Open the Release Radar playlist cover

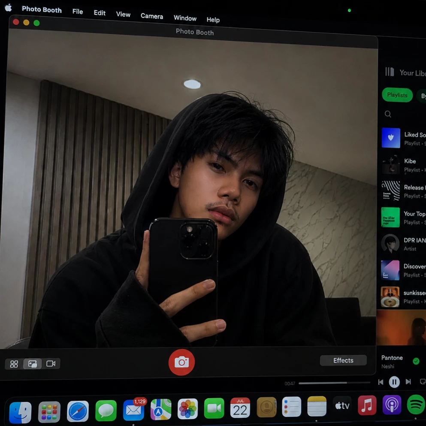tap(391, 191)
